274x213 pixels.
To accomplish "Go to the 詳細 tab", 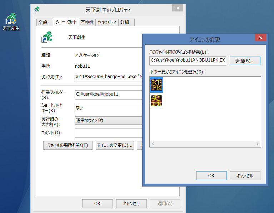I will 125,22.
